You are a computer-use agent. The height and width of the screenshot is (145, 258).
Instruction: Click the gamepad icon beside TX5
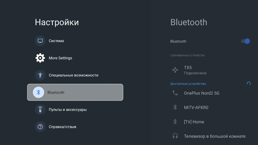[175, 70]
